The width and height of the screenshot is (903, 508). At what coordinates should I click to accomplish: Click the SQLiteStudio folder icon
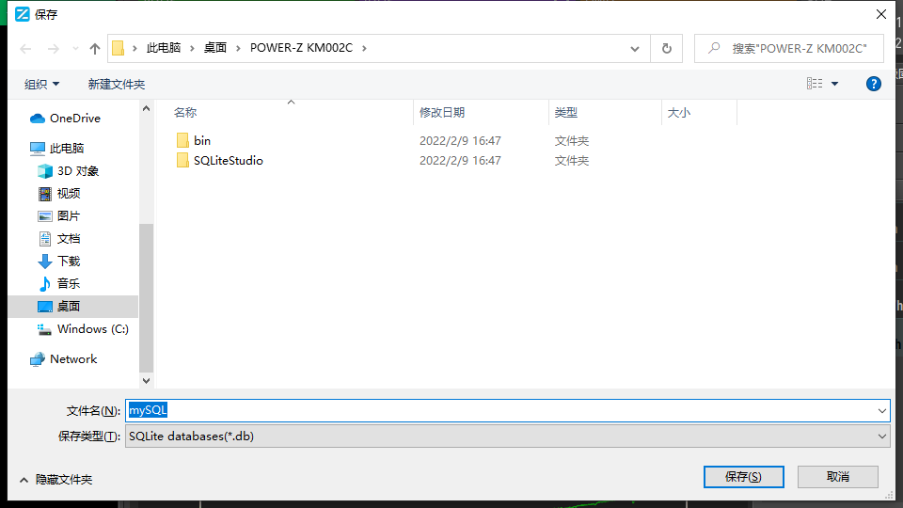point(182,160)
